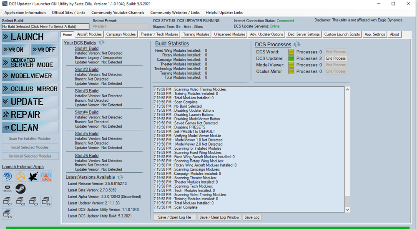Image resolution: width=417 pixels, height=229 pixels.
Task: Click the green DCS Updater status indicator
Action: pos(291,58)
